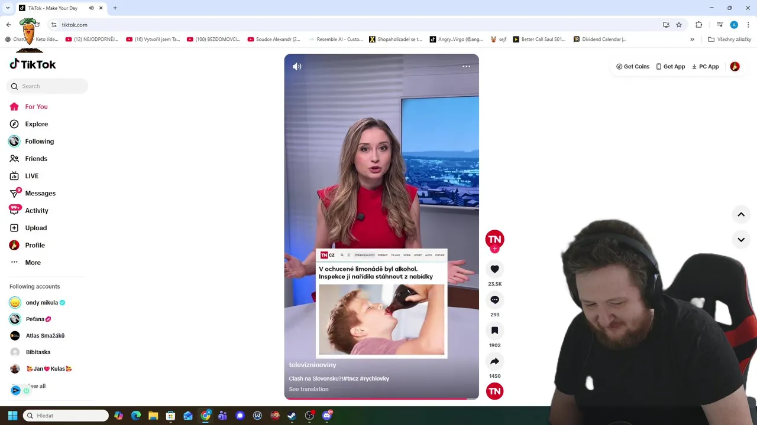Open the Chrome profile avatar

734,25
